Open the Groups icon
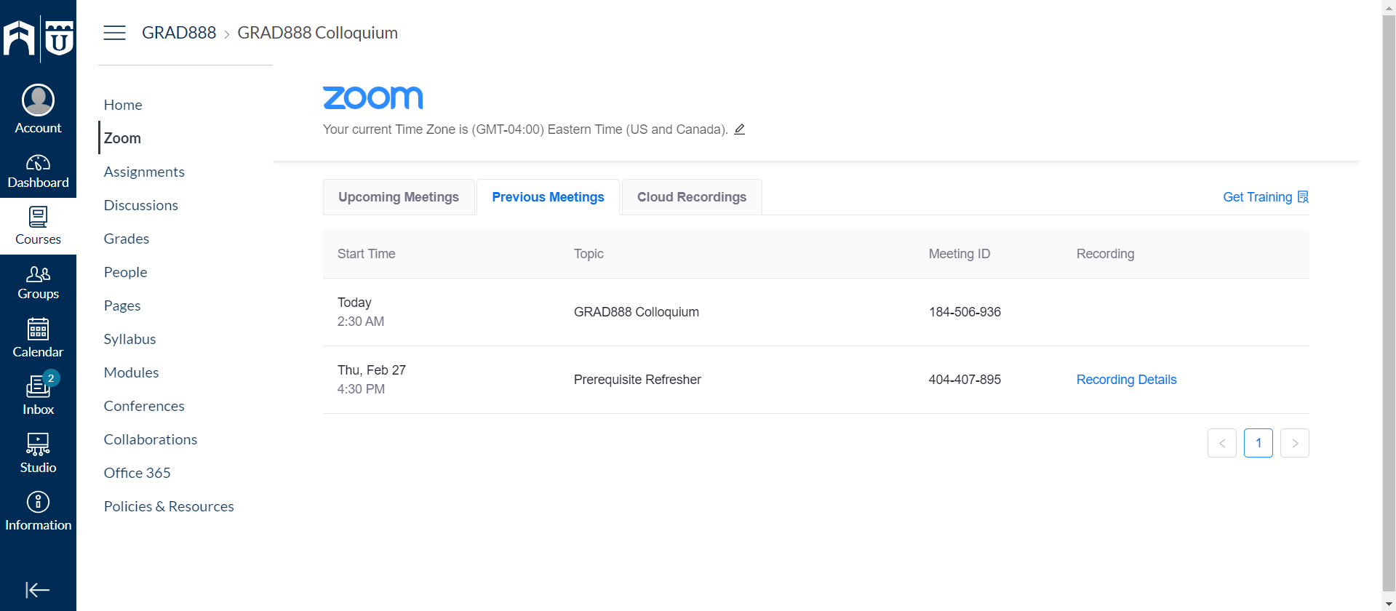Viewport: 1396px width, 611px height. tap(38, 274)
